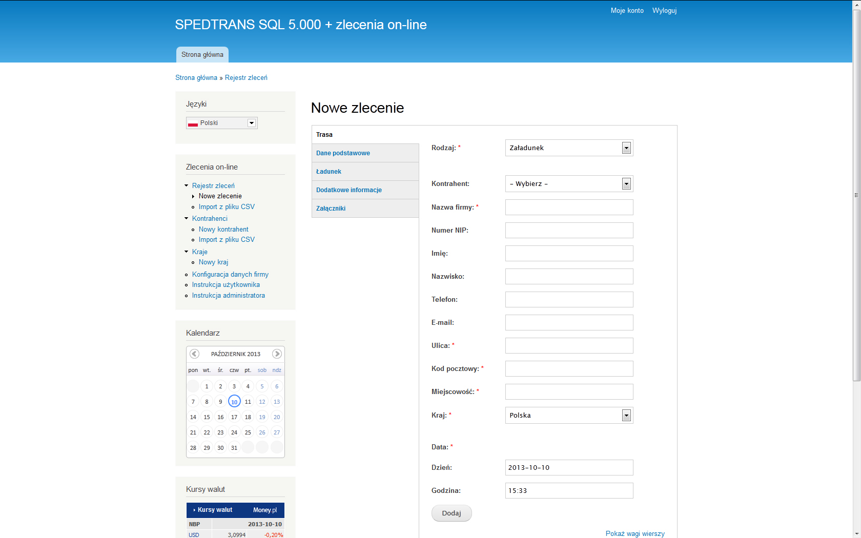
Task: Focus the Miejscowość input field
Action: [x=569, y=391]
